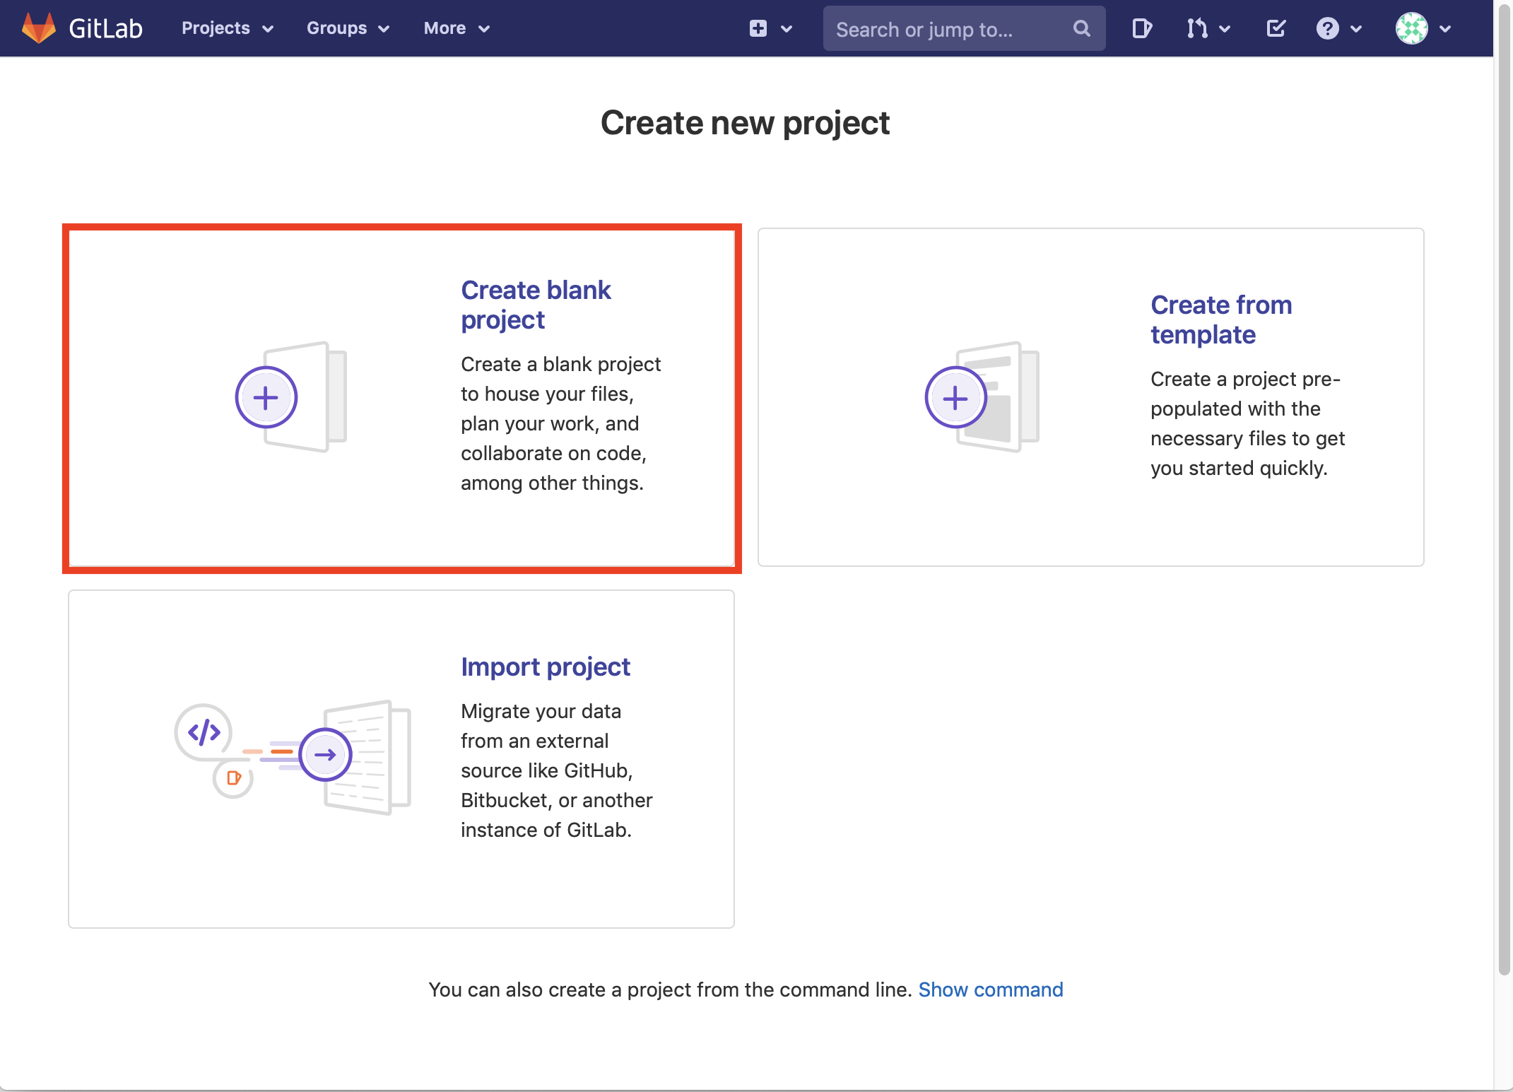This screenshot has width=1513, height=1092.
Task: Click the GitLab fox logo
Action: click(x=39, y=28)
